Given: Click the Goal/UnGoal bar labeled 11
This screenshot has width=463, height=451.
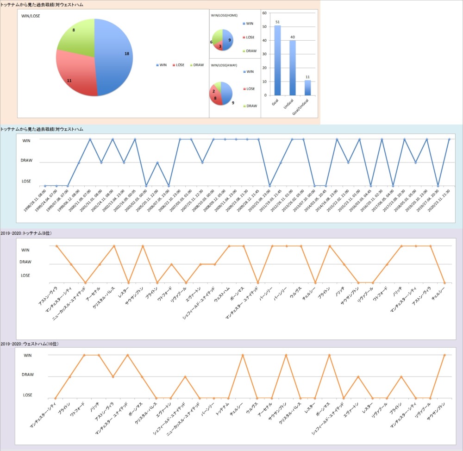Looking at the screenshot, I should [x=307, y=88].
